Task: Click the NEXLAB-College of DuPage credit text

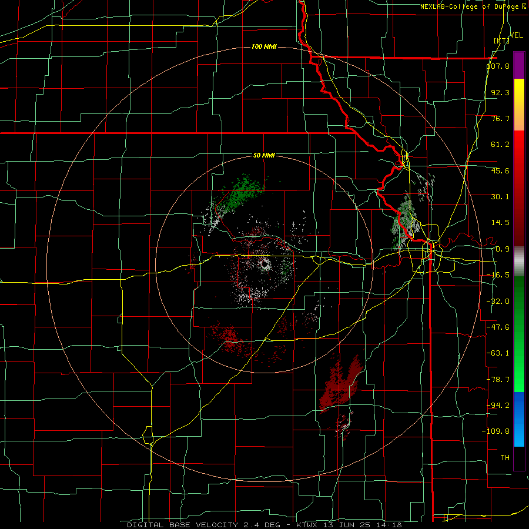Action: [x=471, y=6]
